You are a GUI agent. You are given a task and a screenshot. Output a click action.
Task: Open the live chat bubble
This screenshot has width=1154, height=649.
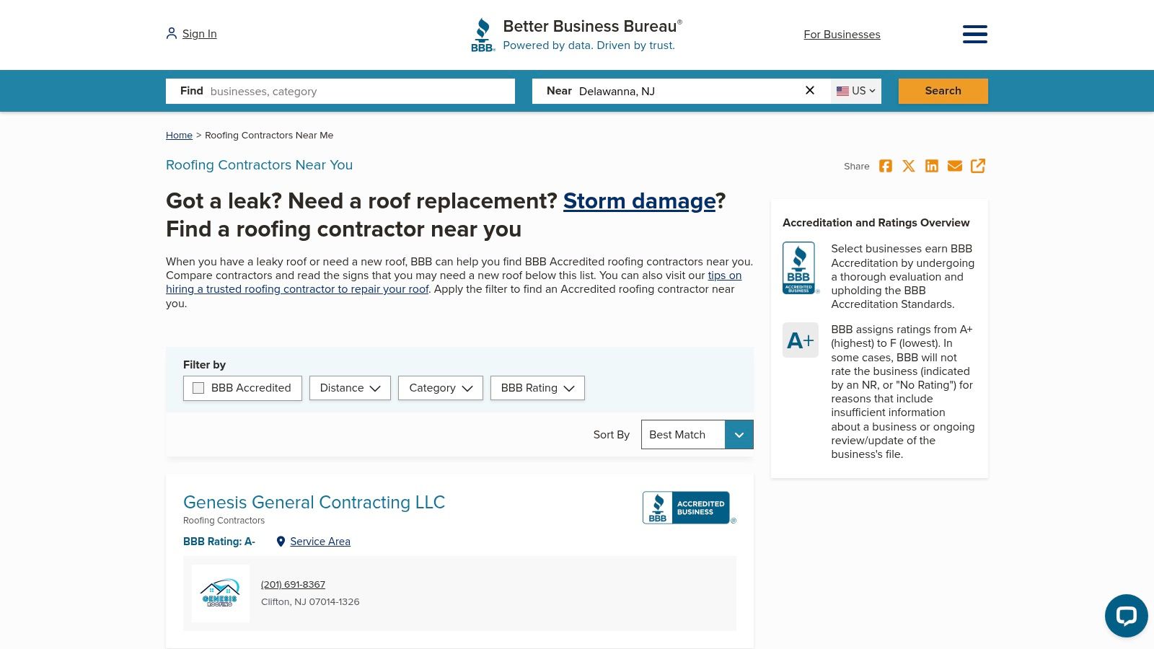coord(1126,616)
